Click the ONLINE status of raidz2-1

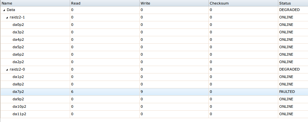click(286, 17)
